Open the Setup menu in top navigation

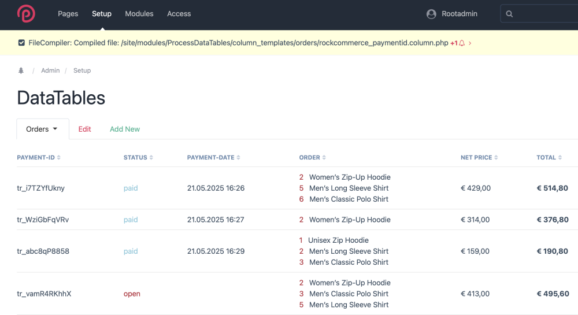pyautogui.click(x=102, y=14)
